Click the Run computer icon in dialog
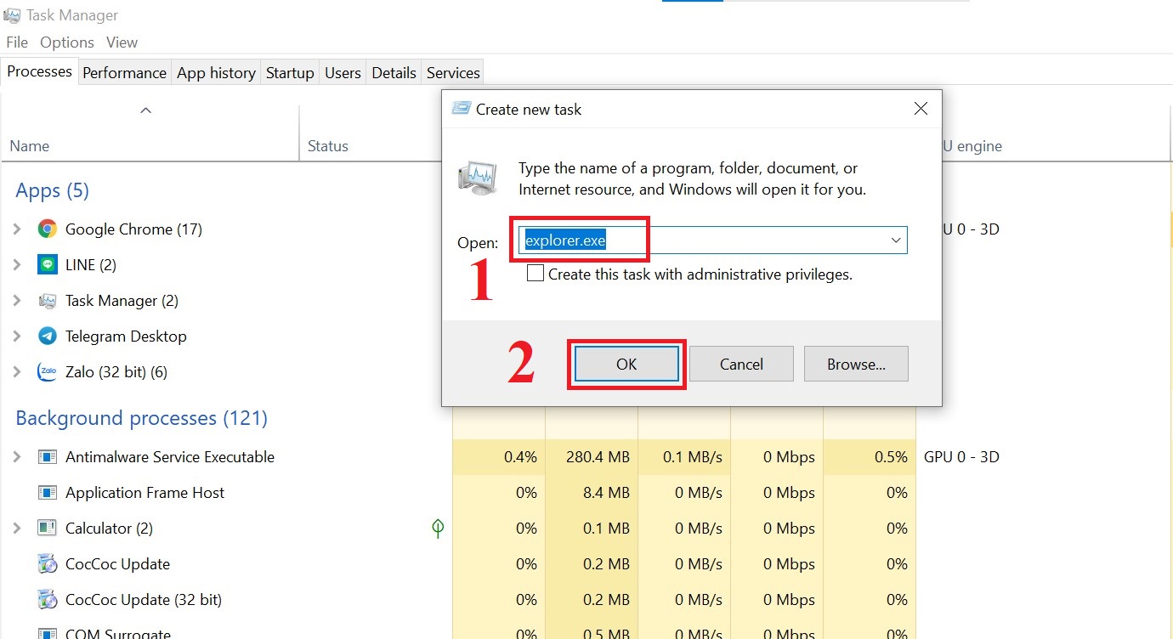1173x639 pixels. (x=478, y=177)
